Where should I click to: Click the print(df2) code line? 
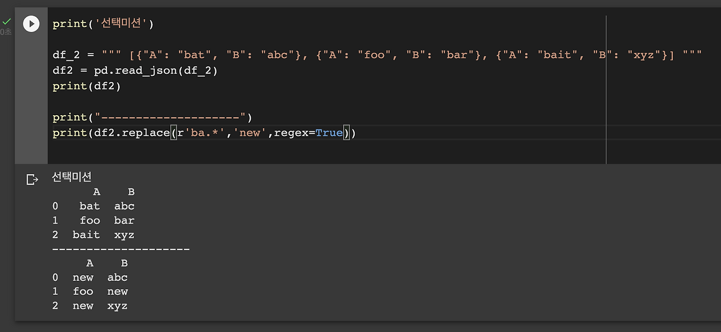pyautogui.click(x=87, y=86)
